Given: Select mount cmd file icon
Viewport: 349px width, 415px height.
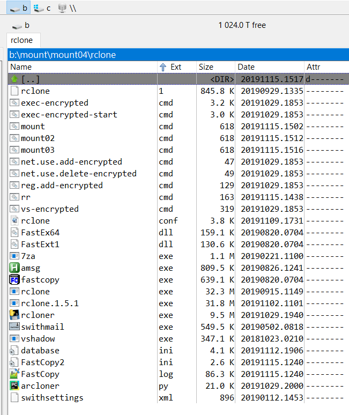Looking at the screenshot, I should pyautogui.click(x=14, y=126).
